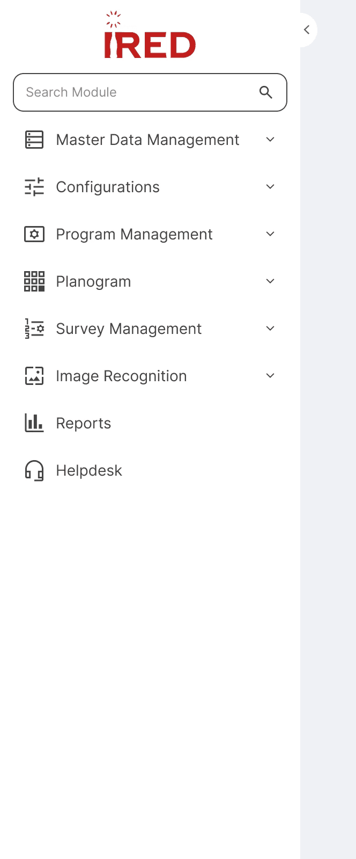Open the Reports menu item

tap(84, 423)
